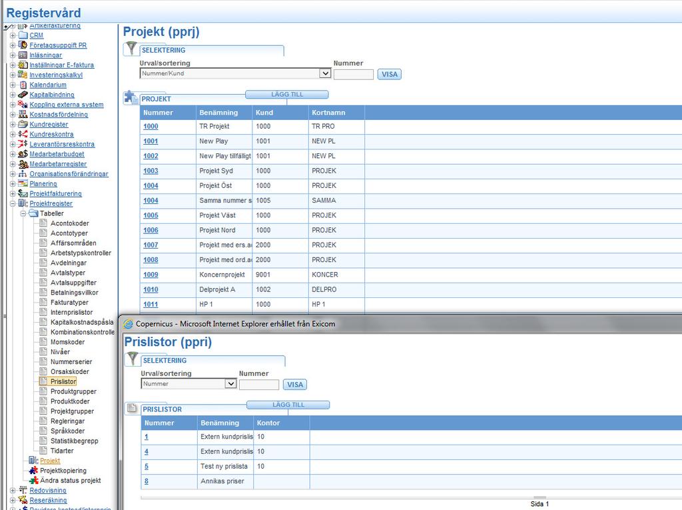This screenshot has height=510, width=682.
Task: Click the Kapitalbindning icon
Action: coord(23,95)
